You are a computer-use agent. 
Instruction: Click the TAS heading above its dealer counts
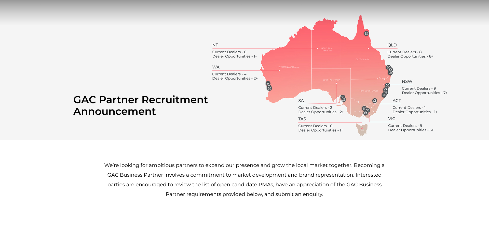302,119
